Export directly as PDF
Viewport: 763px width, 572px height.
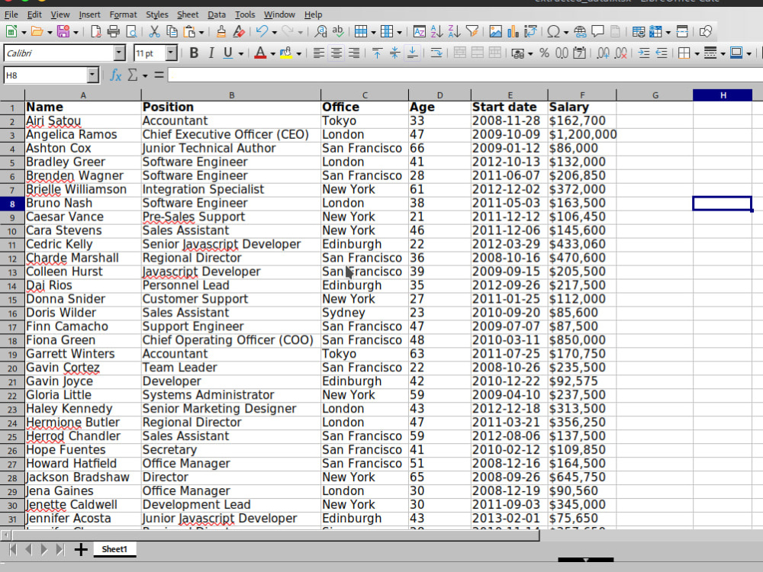(96, 32)
